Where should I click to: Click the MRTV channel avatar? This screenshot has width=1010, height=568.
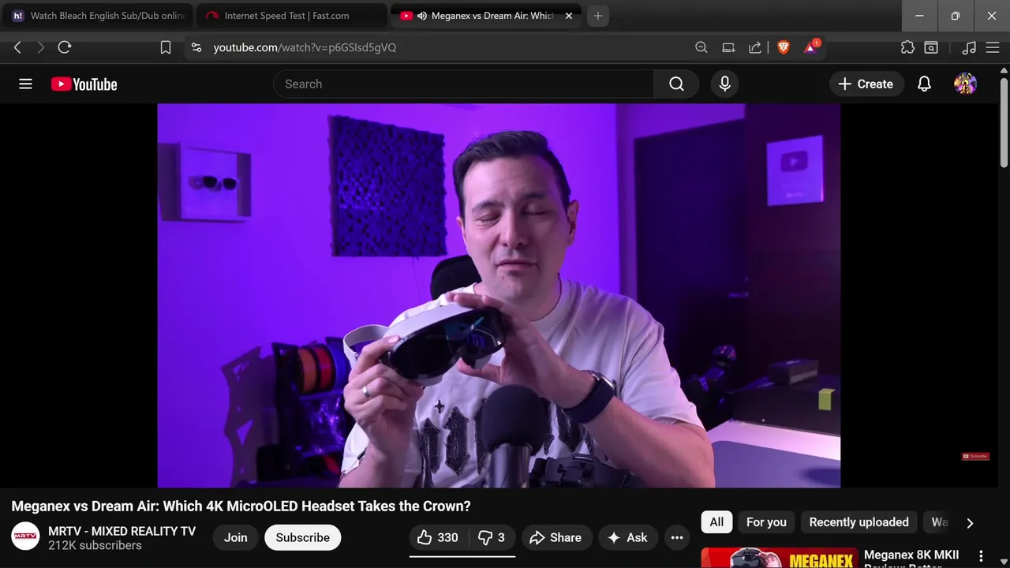pyautogui.click(x=25, y=537)
